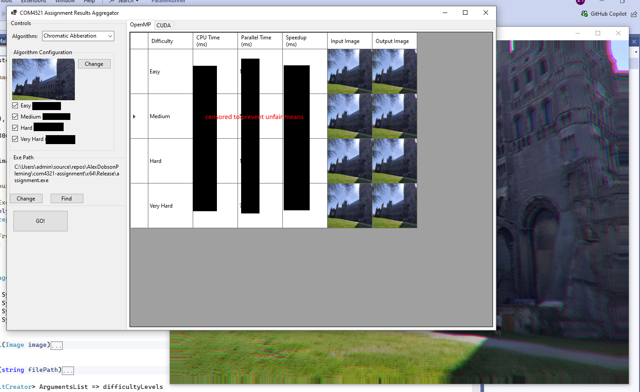This screenshot has height=392, width=640.
Task: Click the aggregator app icon in title bar
Action: [x=13, y=13]
